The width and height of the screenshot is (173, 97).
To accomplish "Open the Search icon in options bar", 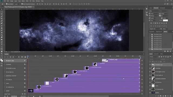I will pos(165,4).
